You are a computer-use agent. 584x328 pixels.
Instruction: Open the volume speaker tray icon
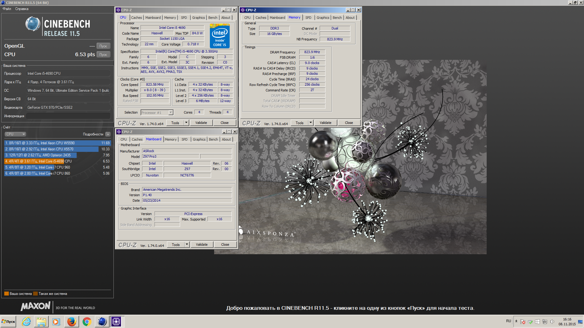click(552, 322)
